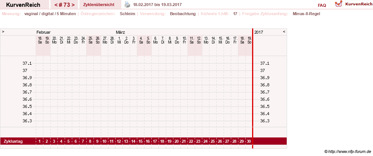Go to previous cycle using left angle bracket

56,5
